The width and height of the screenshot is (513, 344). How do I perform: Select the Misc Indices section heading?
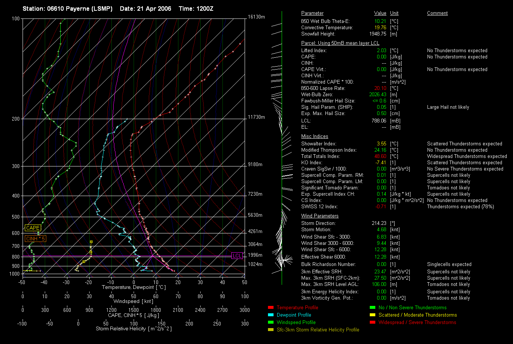pyautogui.click(x=315, y=136)
